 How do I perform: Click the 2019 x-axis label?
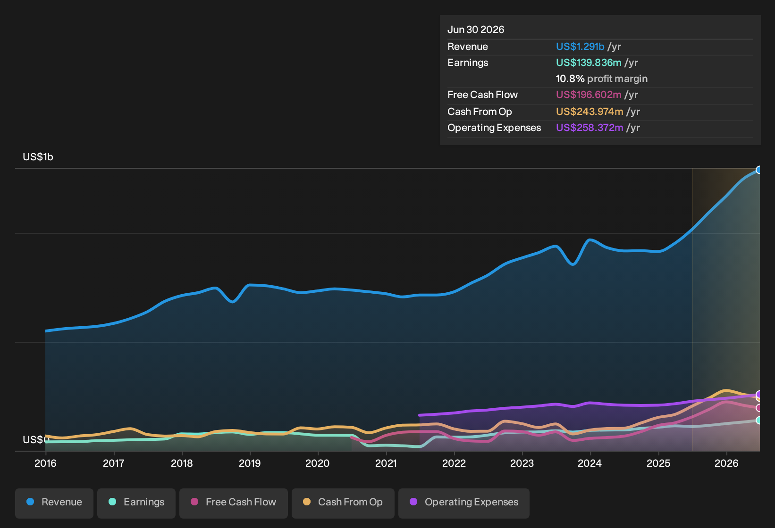coord(250,463)
